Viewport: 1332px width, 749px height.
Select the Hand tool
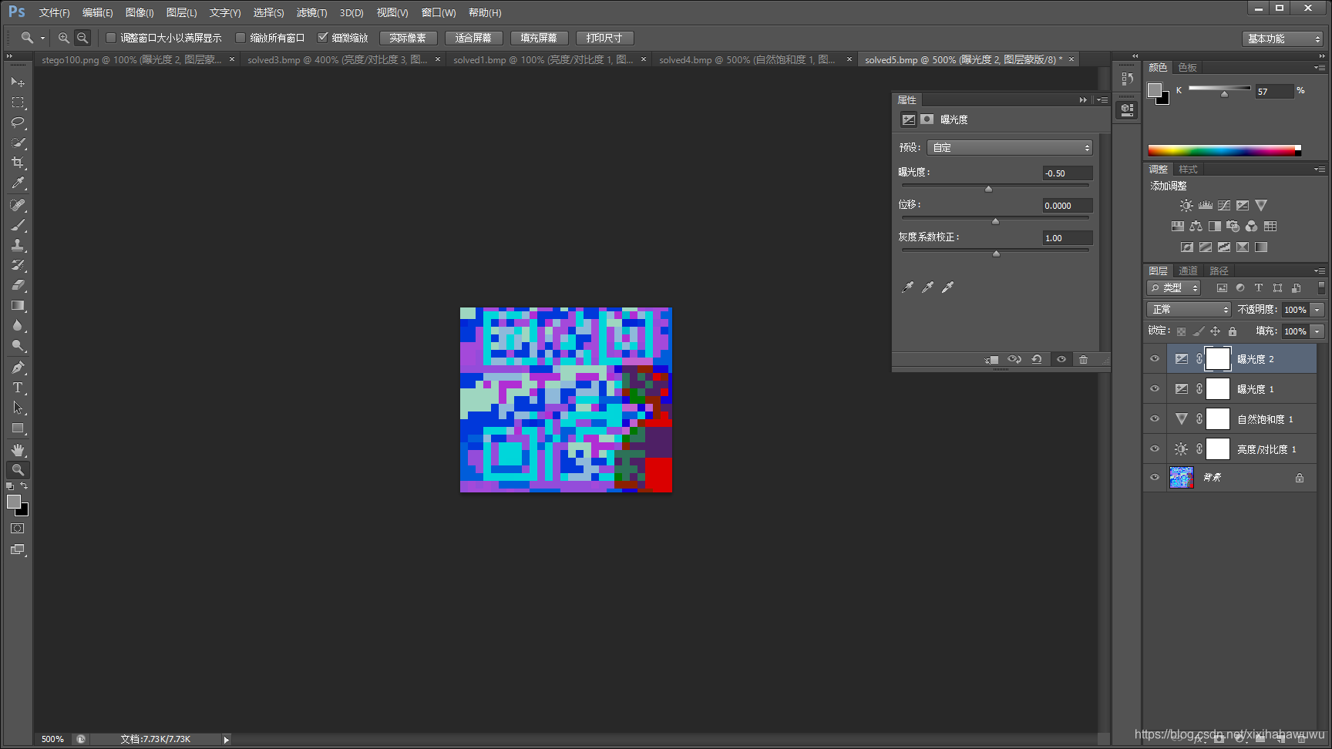[x=18, y=450]
